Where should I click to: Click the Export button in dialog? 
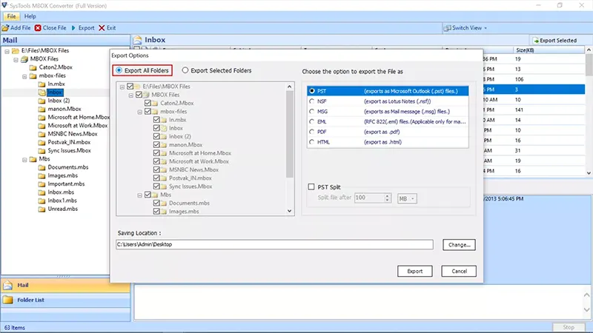pos(415,271)
